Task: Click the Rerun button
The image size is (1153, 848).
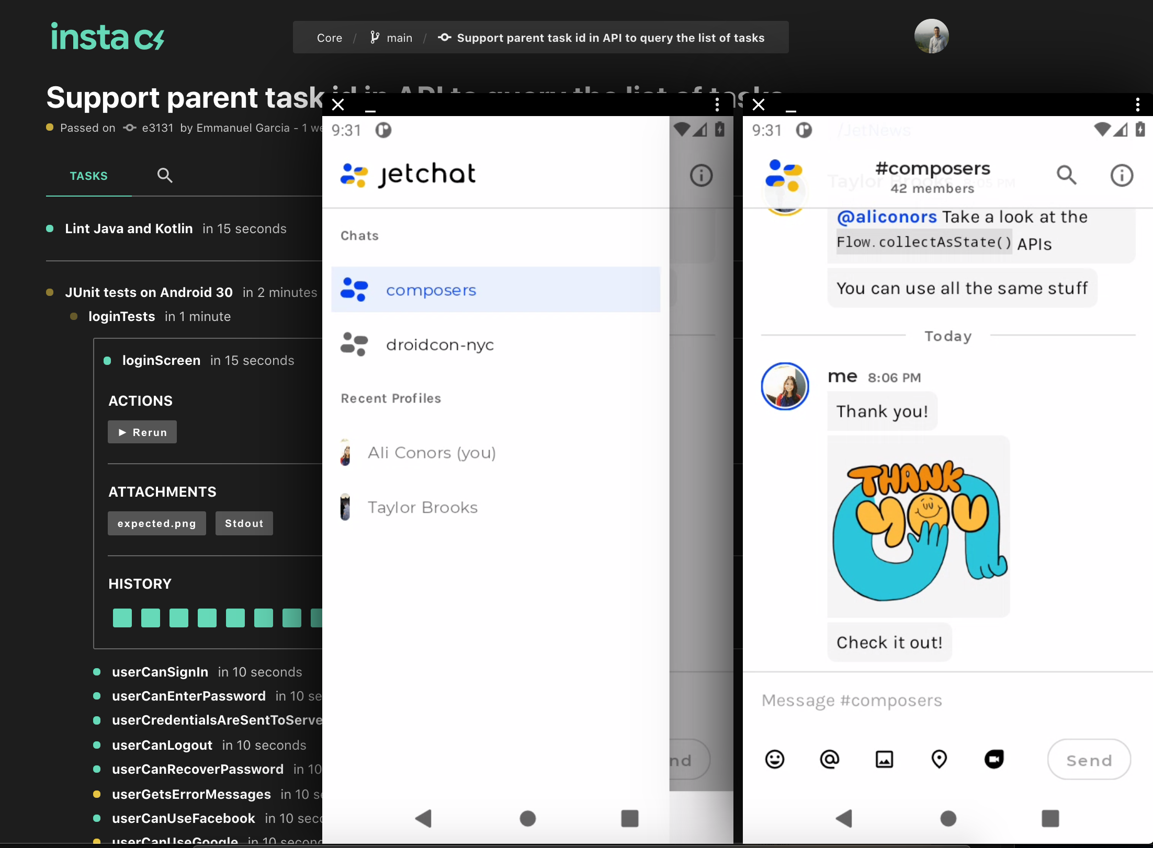Action: click(x=142, y=432)
